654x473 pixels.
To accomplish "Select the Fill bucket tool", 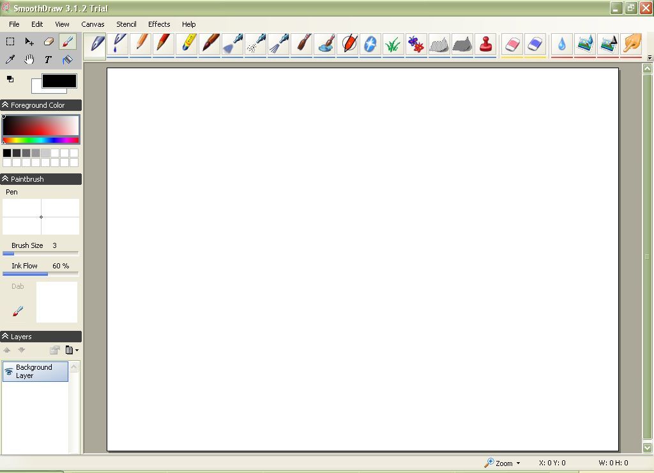I will 66,59.
